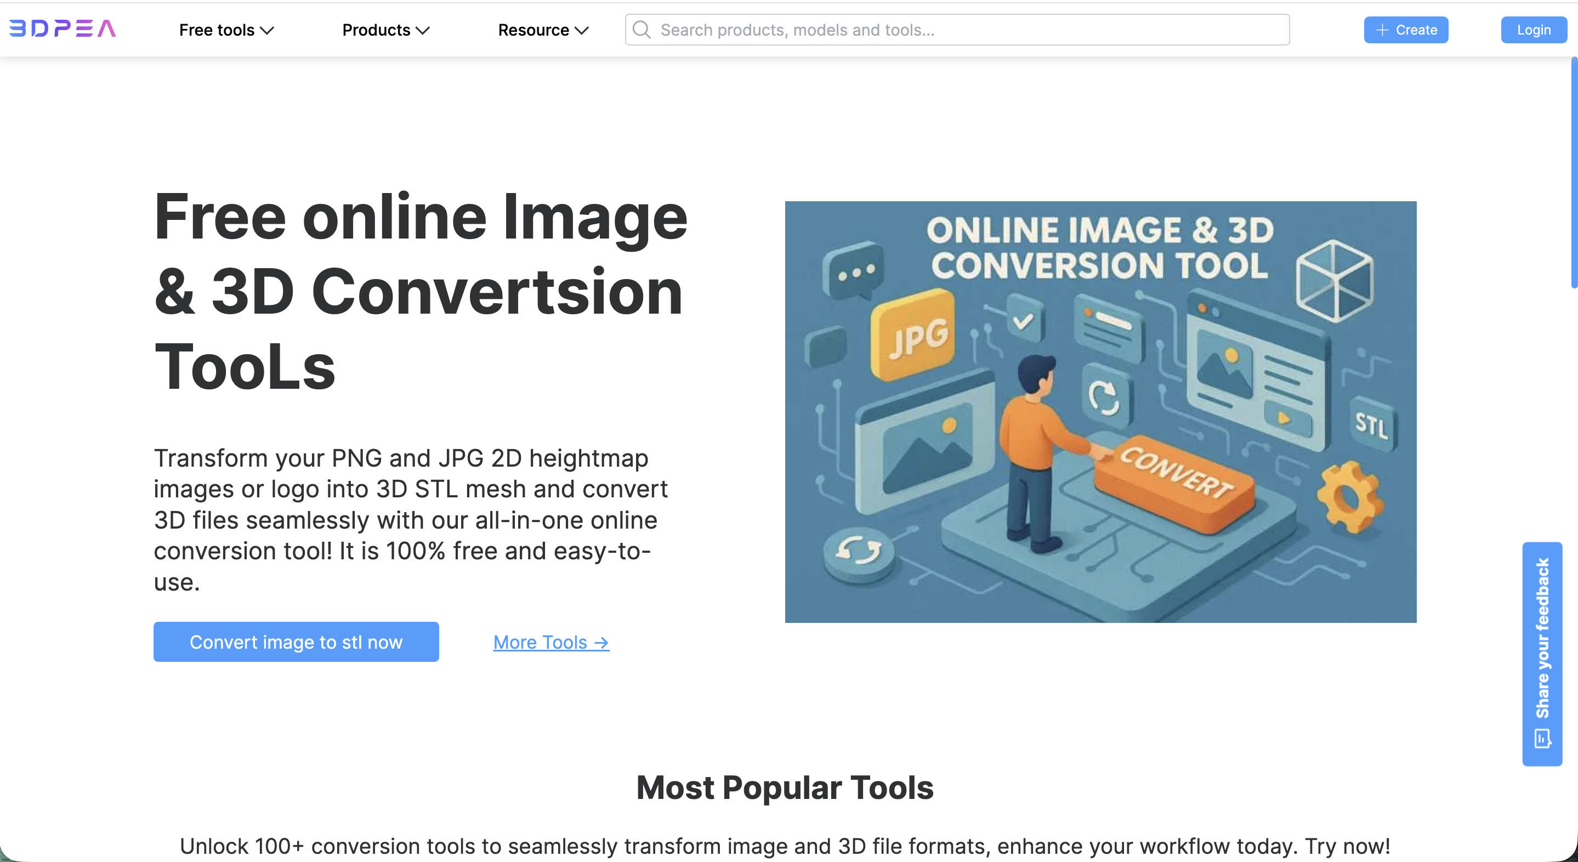Focus the search products input field
The height and width of the screenshot is (862, 1578).
point(968,30)
